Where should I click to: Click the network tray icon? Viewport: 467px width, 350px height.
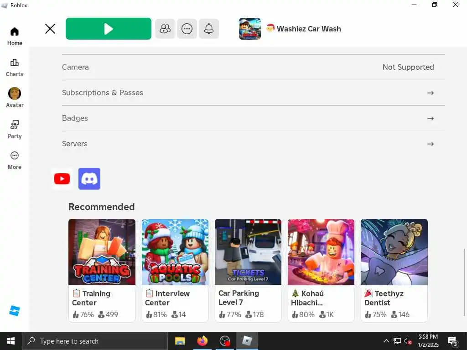tap(397, 341)
